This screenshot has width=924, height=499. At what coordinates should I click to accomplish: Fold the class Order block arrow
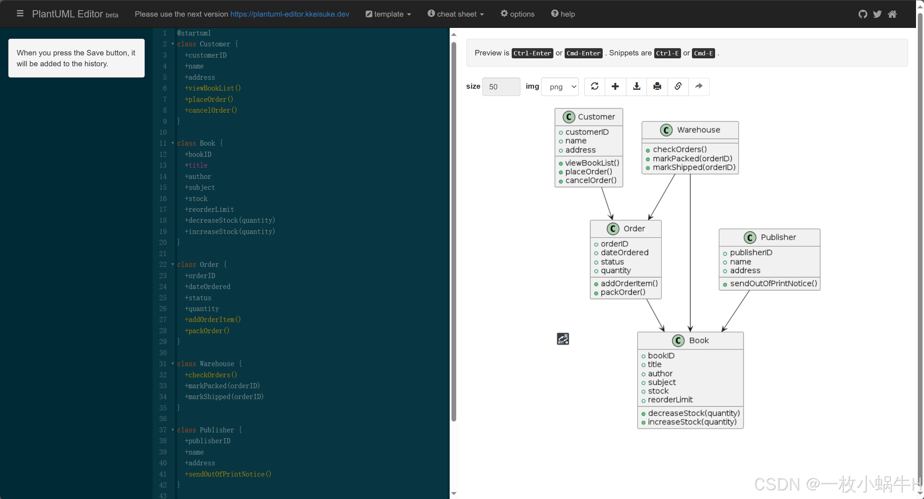pos(173,264)
